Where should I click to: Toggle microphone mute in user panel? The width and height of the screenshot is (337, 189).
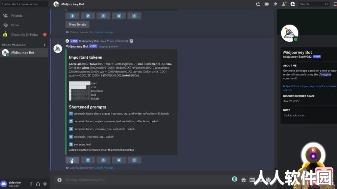31,184
